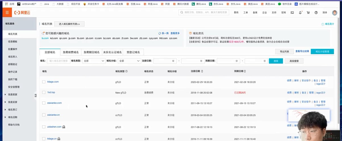The image size is (342, 141).
Task: Click 高级搜索 button
Action: [x=294, y=61]
